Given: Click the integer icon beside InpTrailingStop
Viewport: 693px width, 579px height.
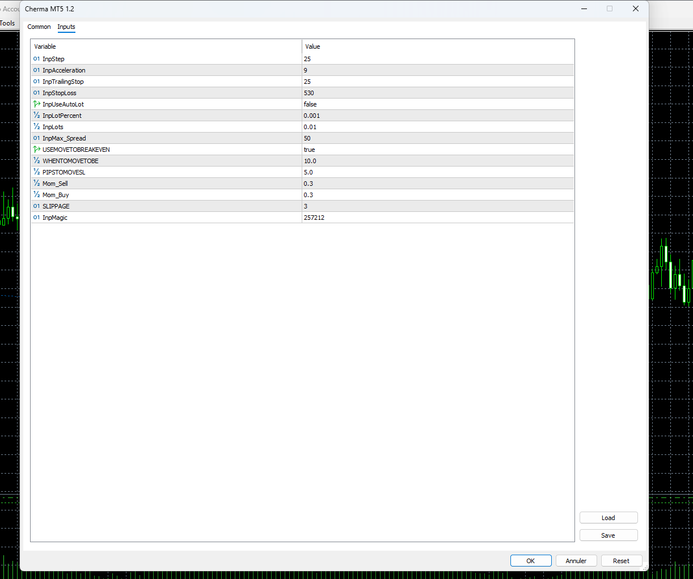Looking at the screenshot, I should pos(36,82).
